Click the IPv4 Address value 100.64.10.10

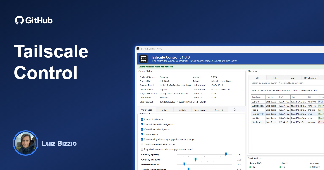coord(217,85)
